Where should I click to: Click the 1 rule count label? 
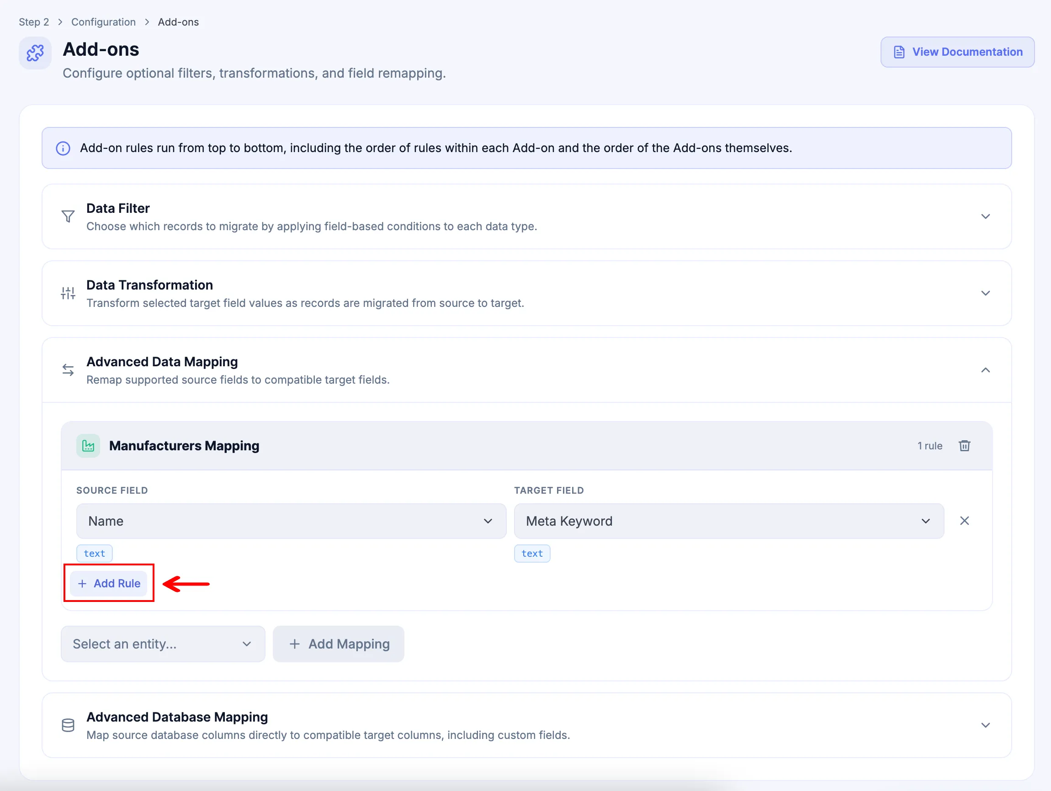(930, 446)
